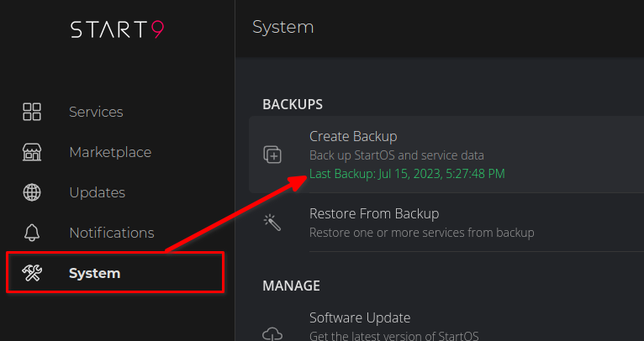Open the Updates section
Image resolution: width=644 pixels, height=341 pixels.
(x=97, y=192)
